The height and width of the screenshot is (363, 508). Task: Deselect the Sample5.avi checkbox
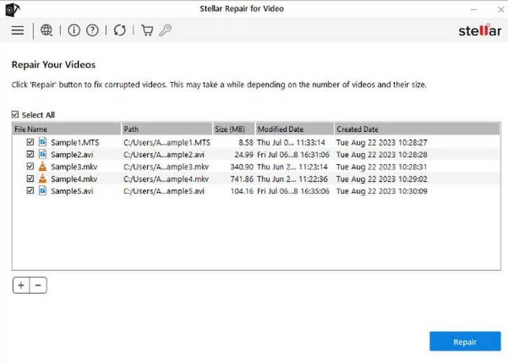pos(30,191)
